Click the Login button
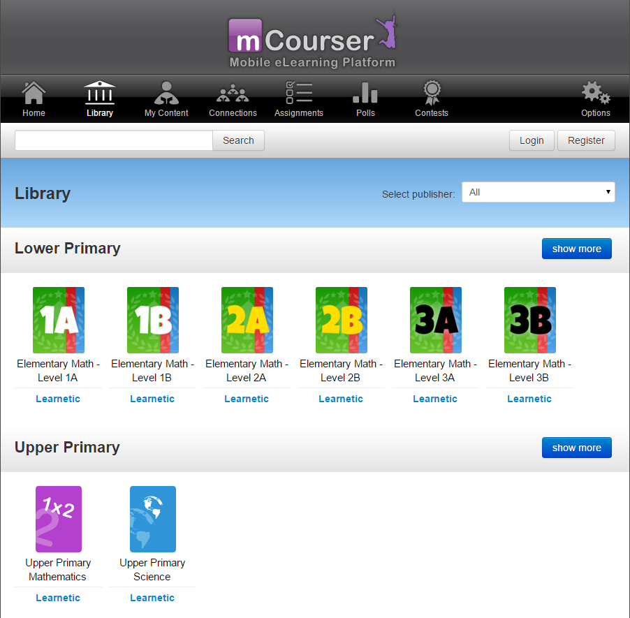This screenshot has height=618, width=630. pyautogui.click(x=532, y=140)
